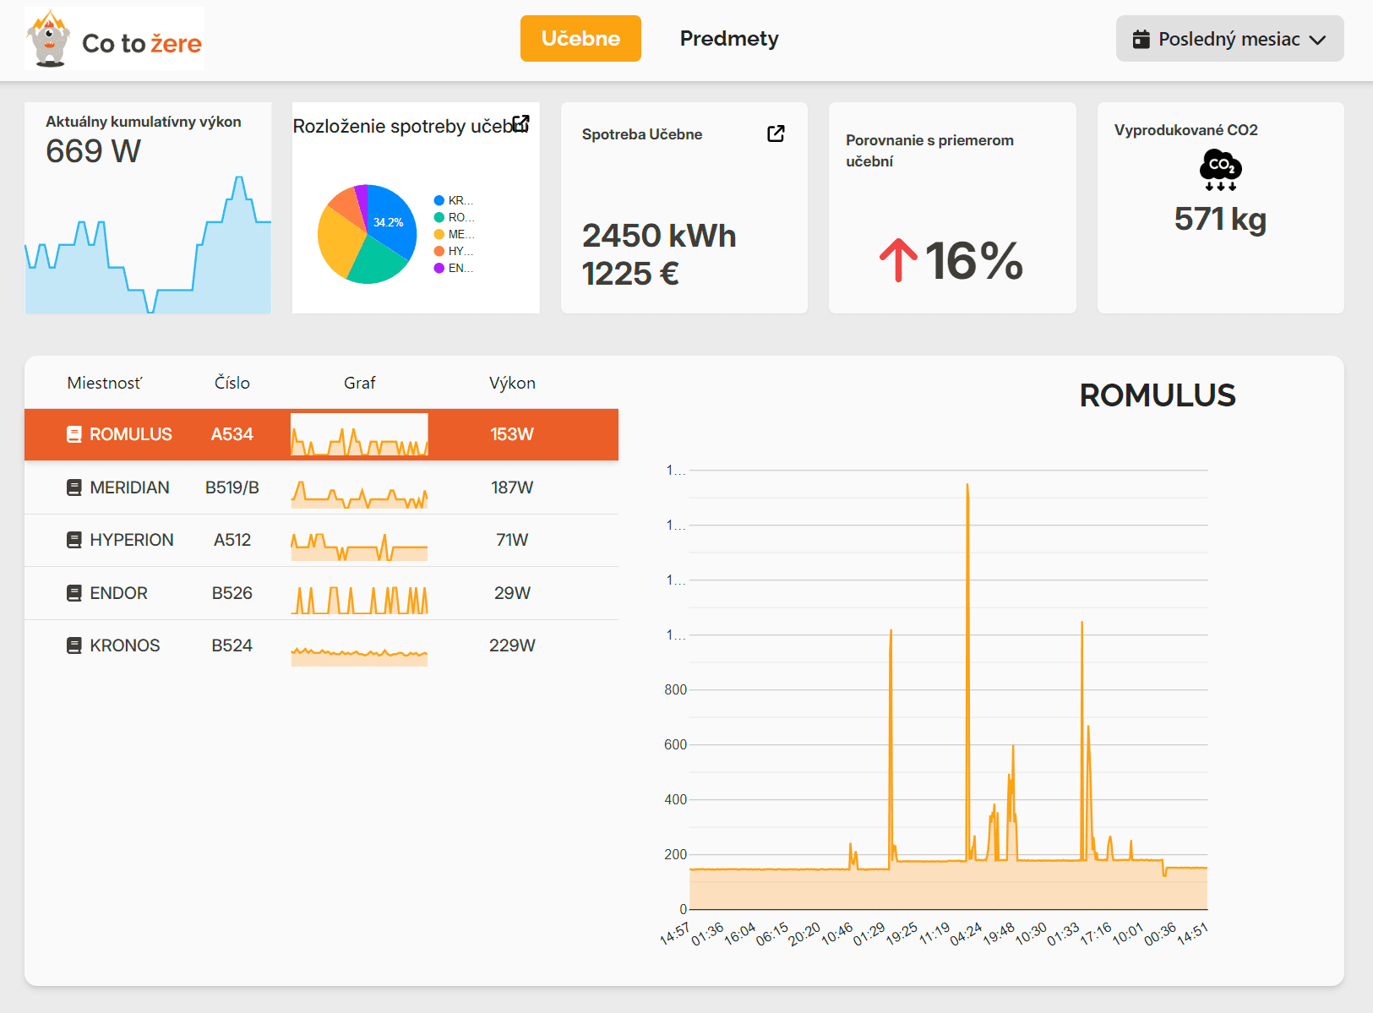Screen dimensions: 1373x1013
Task: Click the CO2 cloud icon
Action: (x=1221, y=170)
